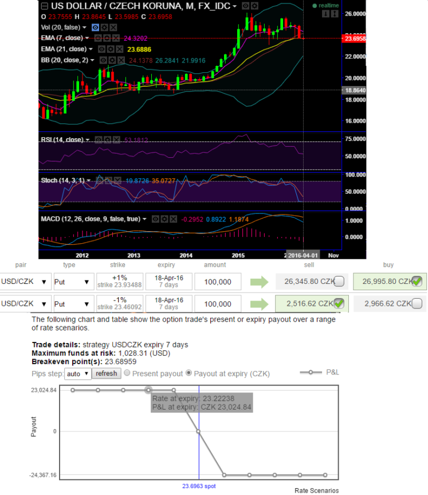Image resolution: width=428 pixels, height=495 pixels.
Task: Remove the Stoch indicator
Action: pyautogui.click(x=117, y=181)
